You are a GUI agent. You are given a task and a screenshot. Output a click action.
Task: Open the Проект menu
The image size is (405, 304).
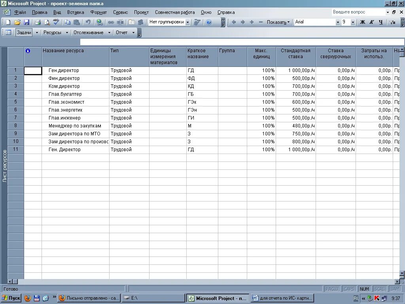tap(141, 12)
